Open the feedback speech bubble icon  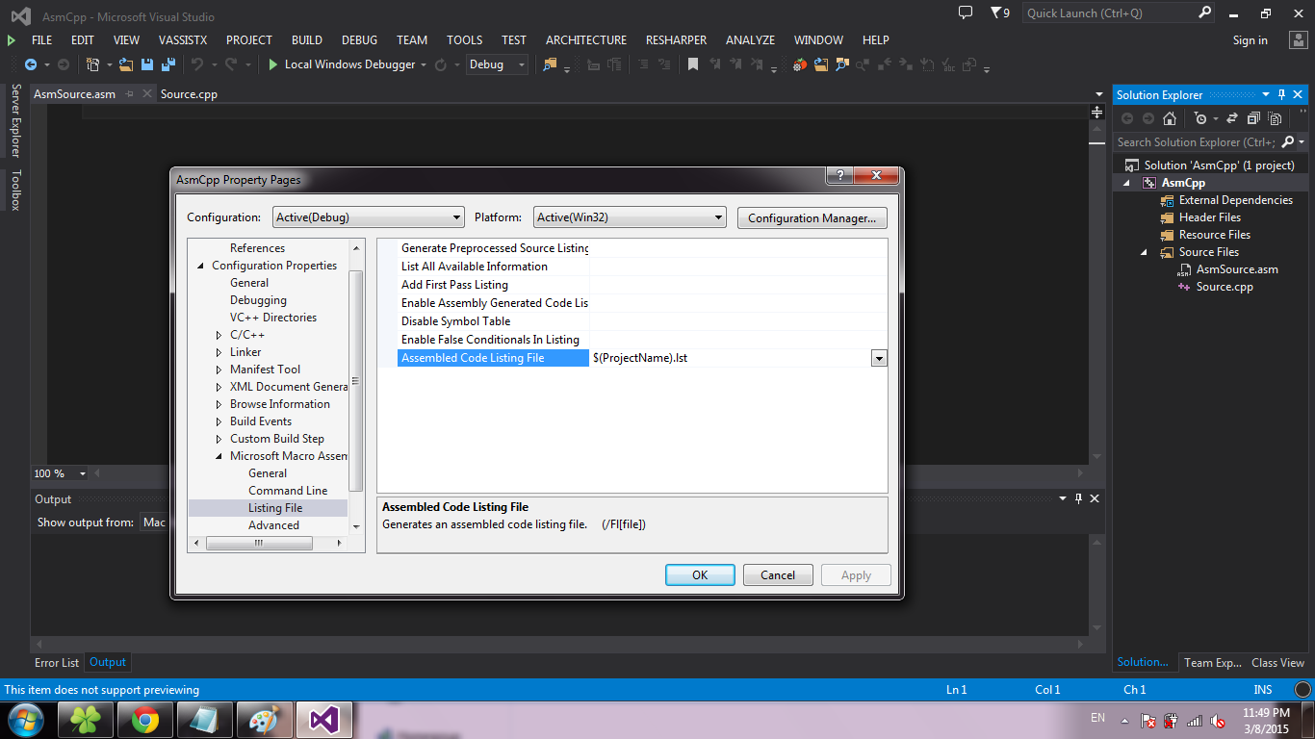(x=966, y=13)
